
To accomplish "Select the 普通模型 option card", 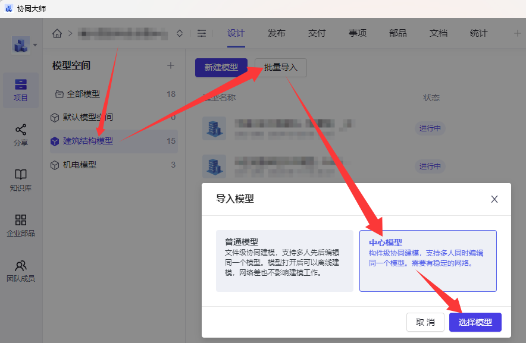I will coord(284,261).
